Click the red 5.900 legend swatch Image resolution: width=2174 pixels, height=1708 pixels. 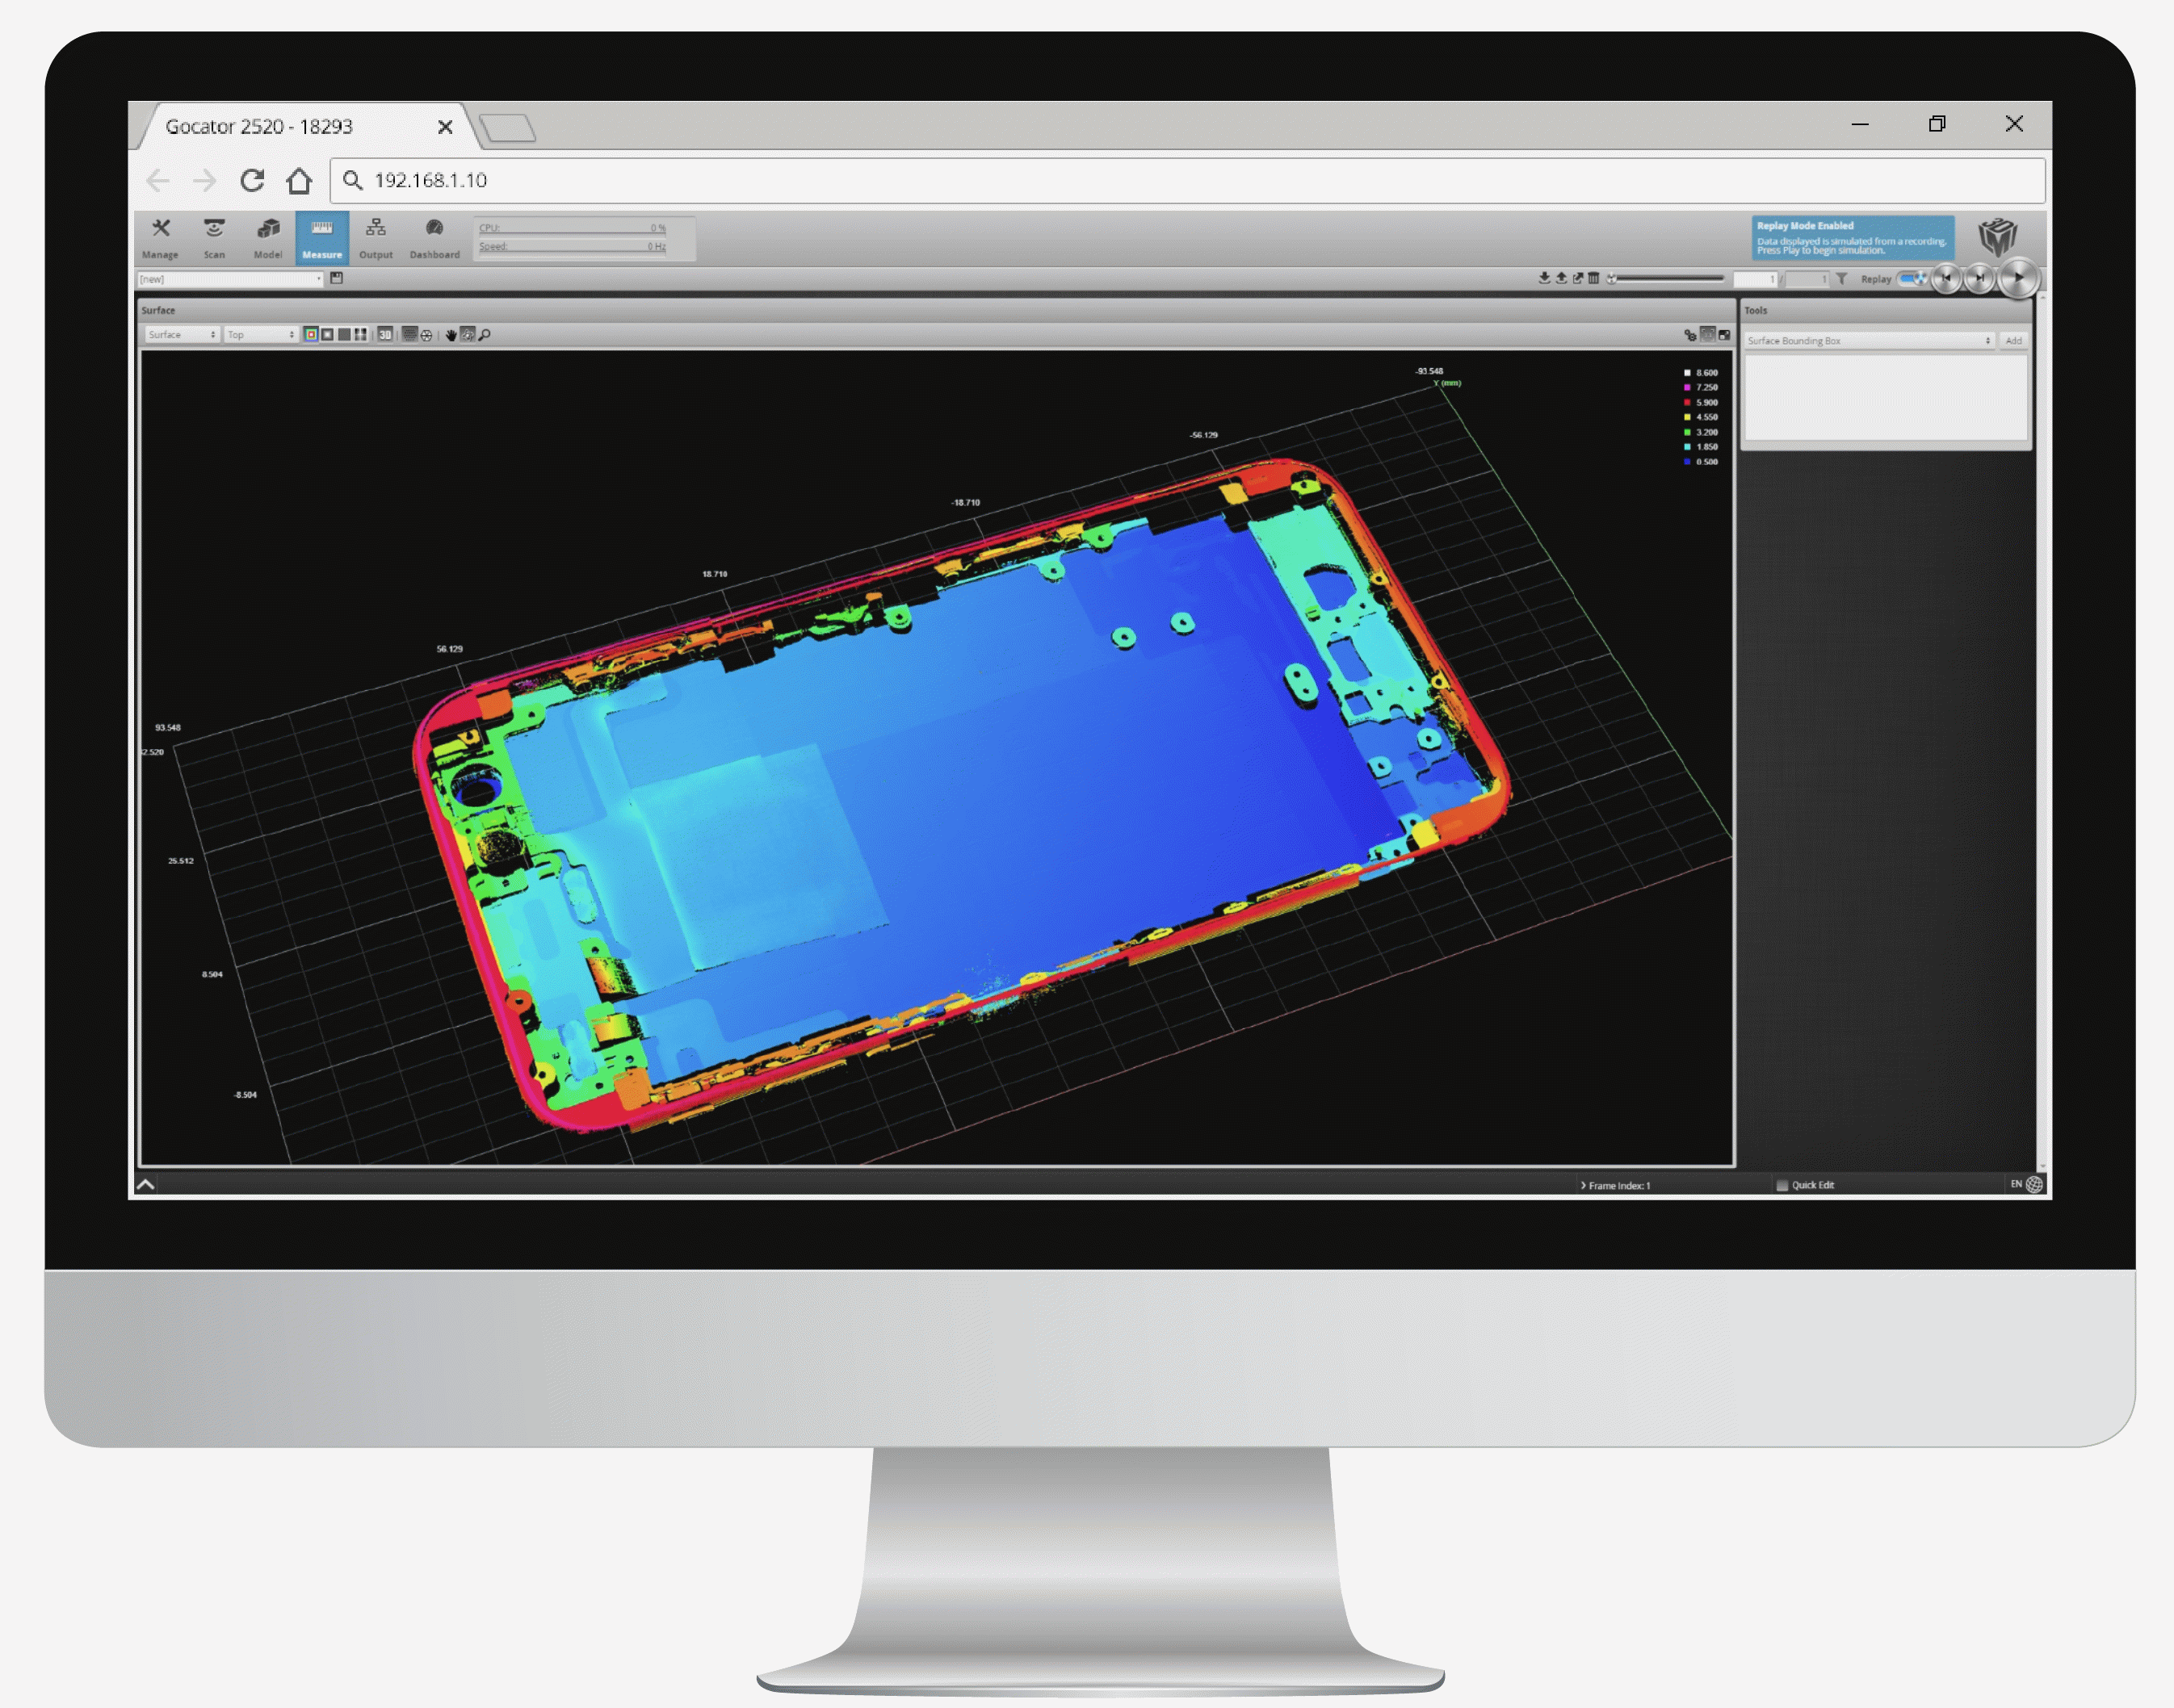click(1688, 402)
